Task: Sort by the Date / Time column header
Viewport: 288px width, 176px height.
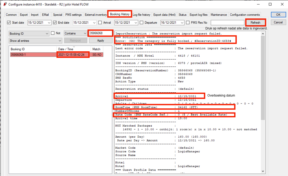Action: [74, 49]
